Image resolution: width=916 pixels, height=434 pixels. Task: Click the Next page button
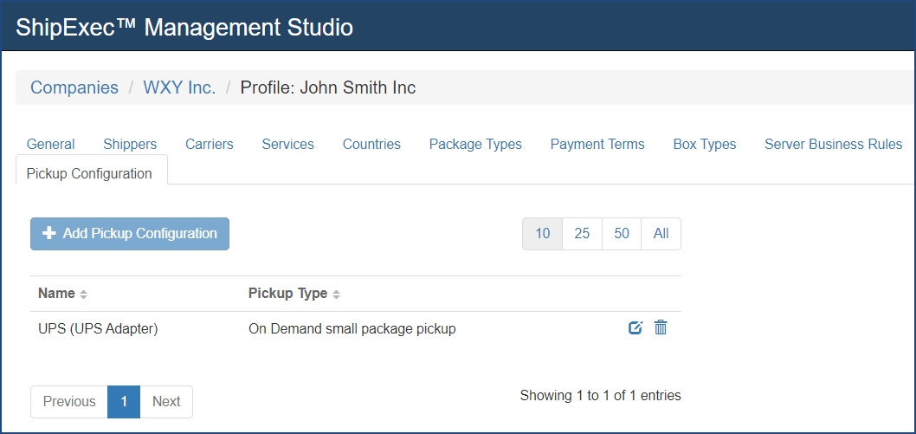pos(166,402)
